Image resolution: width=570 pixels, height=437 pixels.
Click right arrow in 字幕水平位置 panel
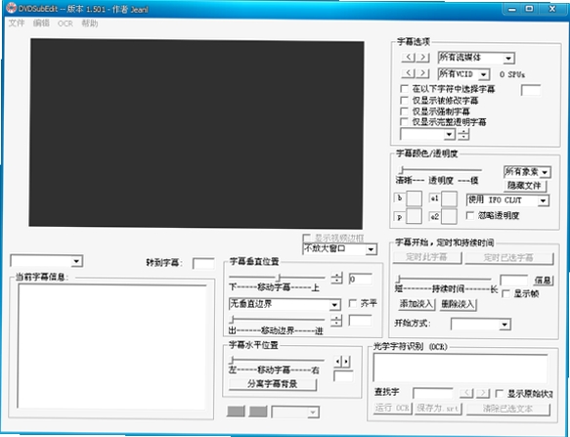pos(346,362)
